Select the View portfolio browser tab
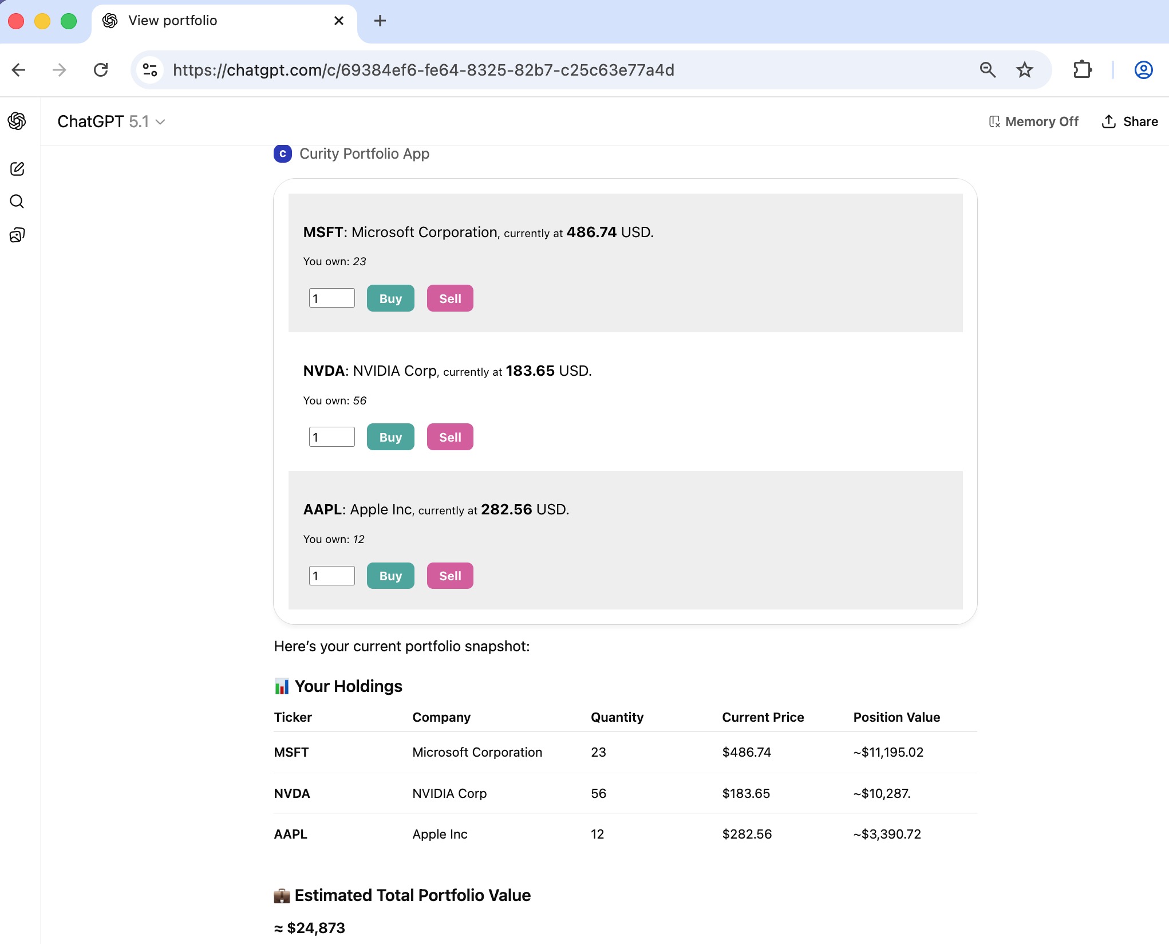 223,20
